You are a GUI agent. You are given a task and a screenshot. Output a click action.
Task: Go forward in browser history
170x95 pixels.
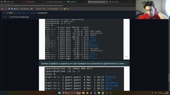pyautogui.click(x=5, y=6)
